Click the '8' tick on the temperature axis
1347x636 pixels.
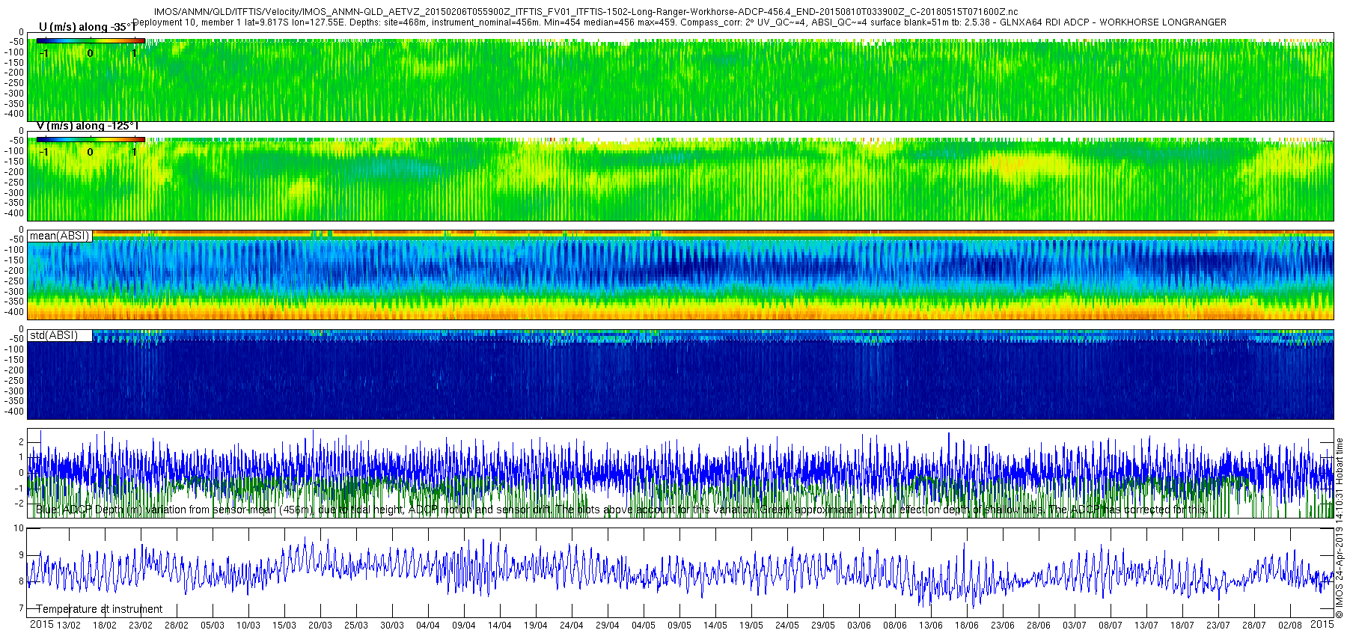(22, 581)
